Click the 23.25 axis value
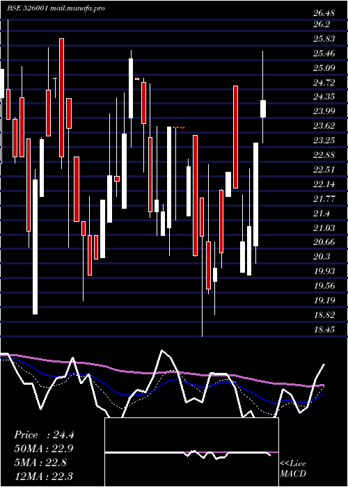 (x=324, y=141)
